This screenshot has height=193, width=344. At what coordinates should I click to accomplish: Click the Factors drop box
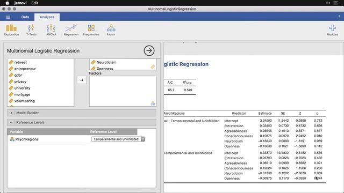(123, 91)
